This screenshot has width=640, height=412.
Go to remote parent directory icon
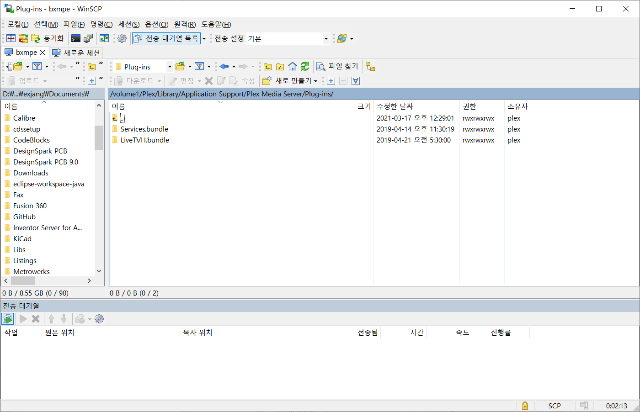(268, 67)
